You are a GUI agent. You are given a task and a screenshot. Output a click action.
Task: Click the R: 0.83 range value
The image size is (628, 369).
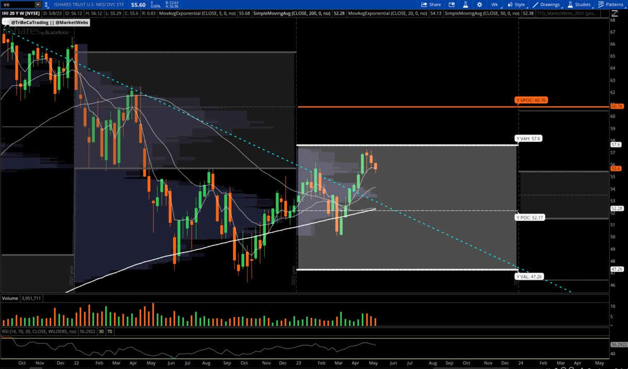point(148,14)
